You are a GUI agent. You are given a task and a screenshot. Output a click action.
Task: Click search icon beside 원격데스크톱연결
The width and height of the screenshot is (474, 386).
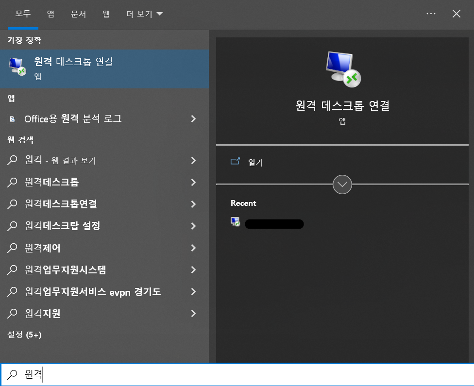pyautogui.click(x=12, y=204)
